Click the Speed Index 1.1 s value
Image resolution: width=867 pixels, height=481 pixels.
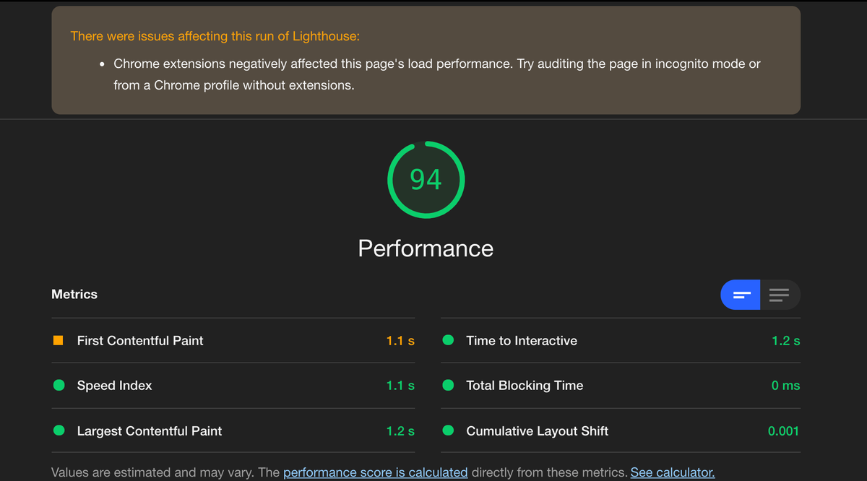point(400,386)
